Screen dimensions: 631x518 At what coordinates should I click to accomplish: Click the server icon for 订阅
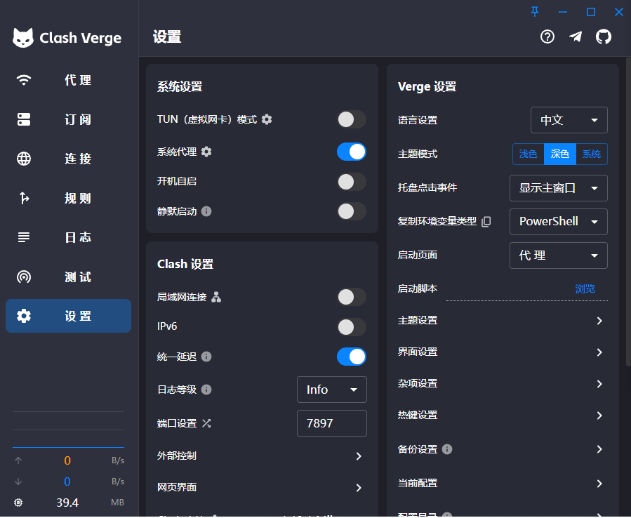24,119
